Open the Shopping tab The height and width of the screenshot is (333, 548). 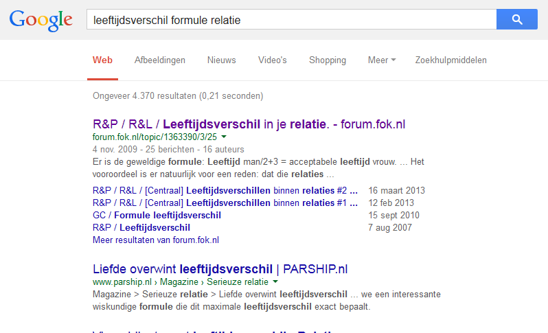coord(328,60)
